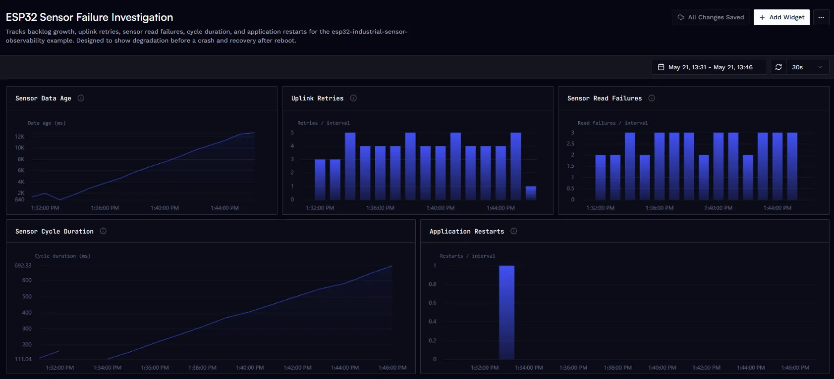The width and height of the screenshot is (834, 379).
Task: Click the 692.33 value on cycle duration axis
Action: [23, 266]
